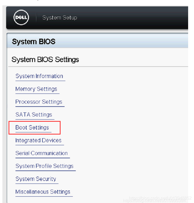Viewport: 194px width, 203px height.
Task: Open the Memory Settings page
Action: pos(36,89)
